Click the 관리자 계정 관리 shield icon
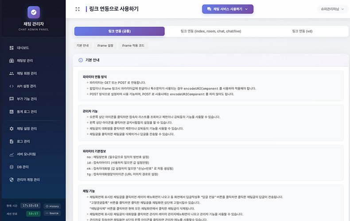 [x=12, y=180]
